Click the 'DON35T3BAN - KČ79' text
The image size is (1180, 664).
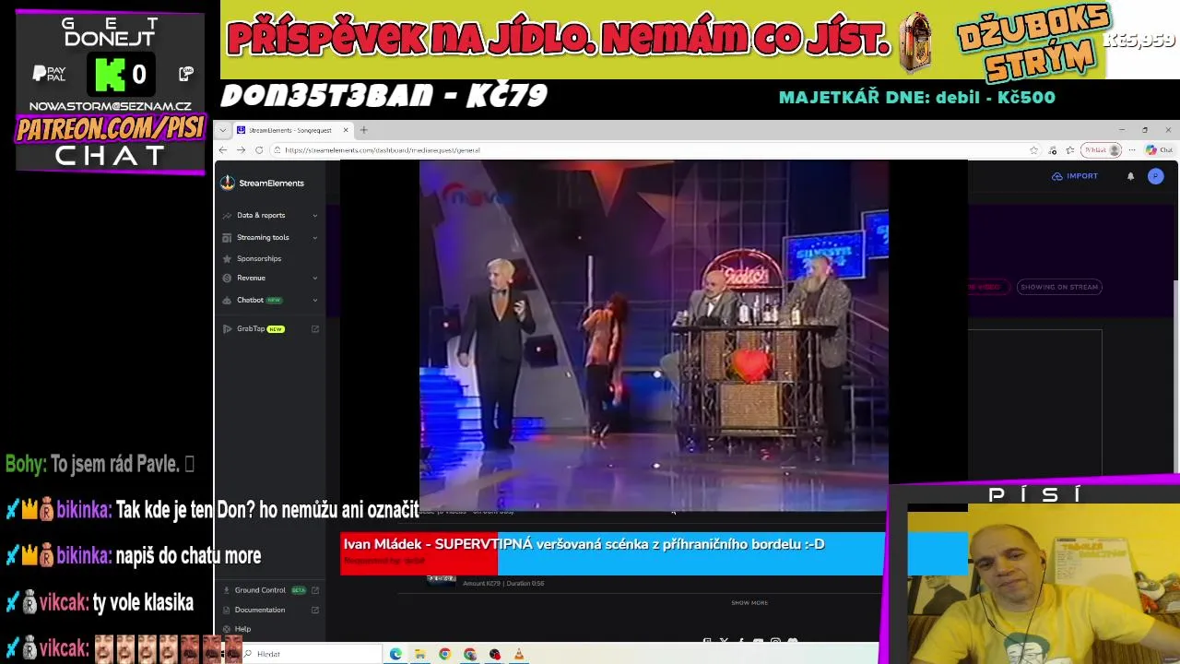384,95
